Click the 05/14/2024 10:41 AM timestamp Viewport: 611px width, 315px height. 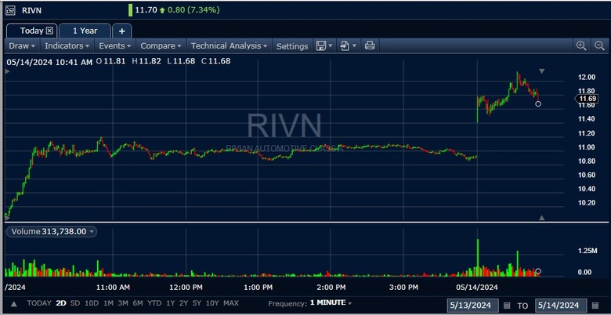(49, 62)
